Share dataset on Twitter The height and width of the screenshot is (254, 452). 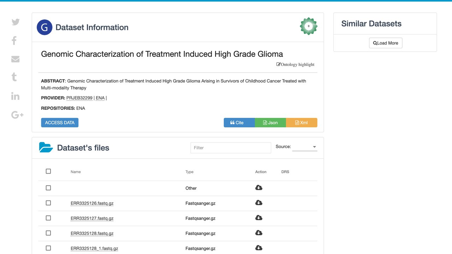coord(16,22)
